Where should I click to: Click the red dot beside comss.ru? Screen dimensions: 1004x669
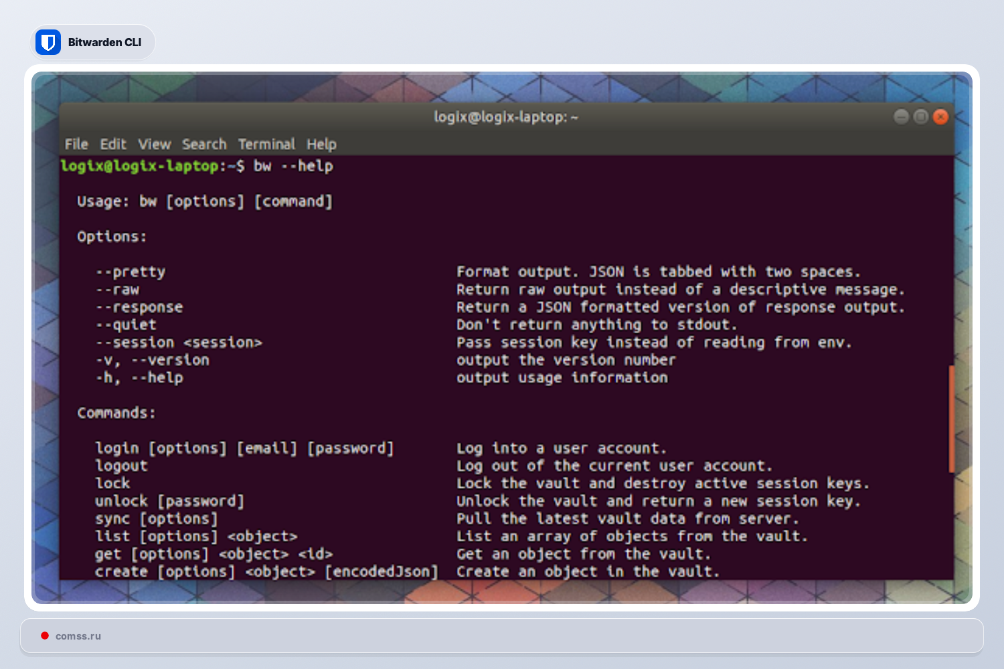(x=45, y=636)
